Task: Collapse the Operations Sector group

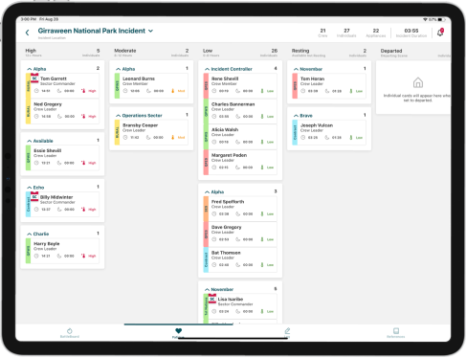Action: (x=119, y=116)
